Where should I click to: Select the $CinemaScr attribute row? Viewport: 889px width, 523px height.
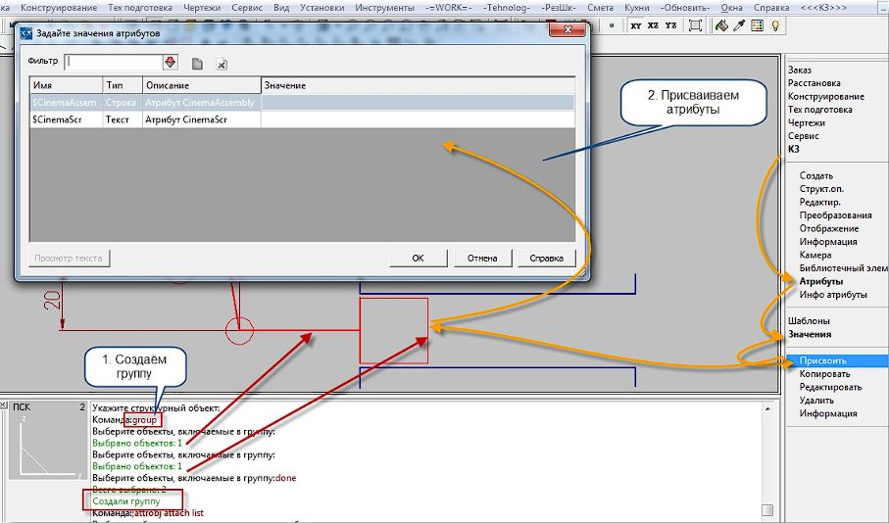pyautogui.click(x=302, y=119)
